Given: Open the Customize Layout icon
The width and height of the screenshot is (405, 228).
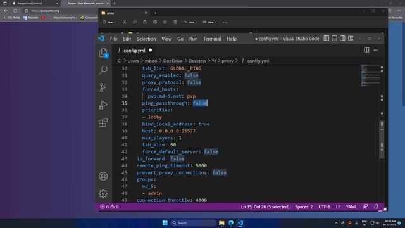Looking at the screenshot, I should [351, 39].
